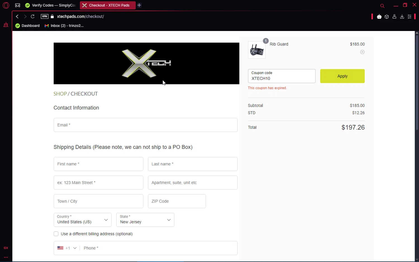Click the Rib Guard product thumbnail
Viewport: 419px width, 262px height.
257,50
